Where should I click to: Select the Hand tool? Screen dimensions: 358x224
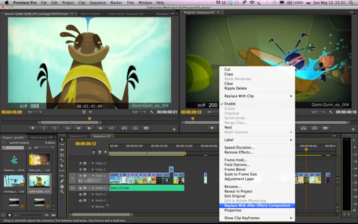tap(62, 186)
